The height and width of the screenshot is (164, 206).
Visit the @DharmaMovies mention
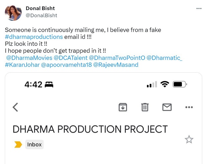coord(29,58)
